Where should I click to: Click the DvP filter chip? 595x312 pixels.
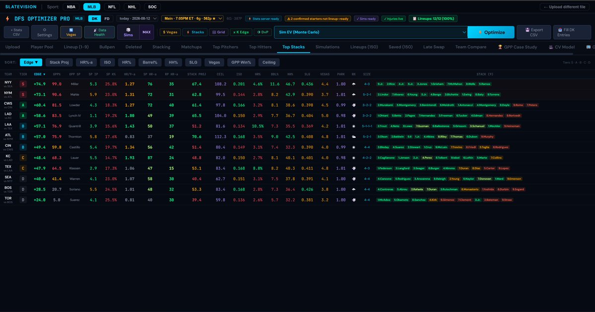(263, 32)
